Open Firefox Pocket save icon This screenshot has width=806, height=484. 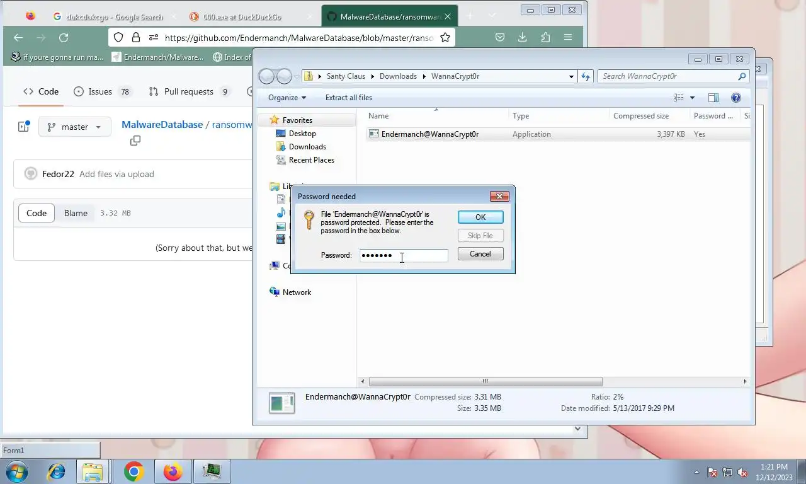pyautogui.click(x=500, y=38)
